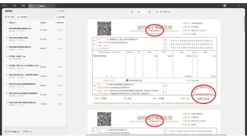Open the more options ellipsis
The image size is (247, 139).
click(x=180, y=12)
